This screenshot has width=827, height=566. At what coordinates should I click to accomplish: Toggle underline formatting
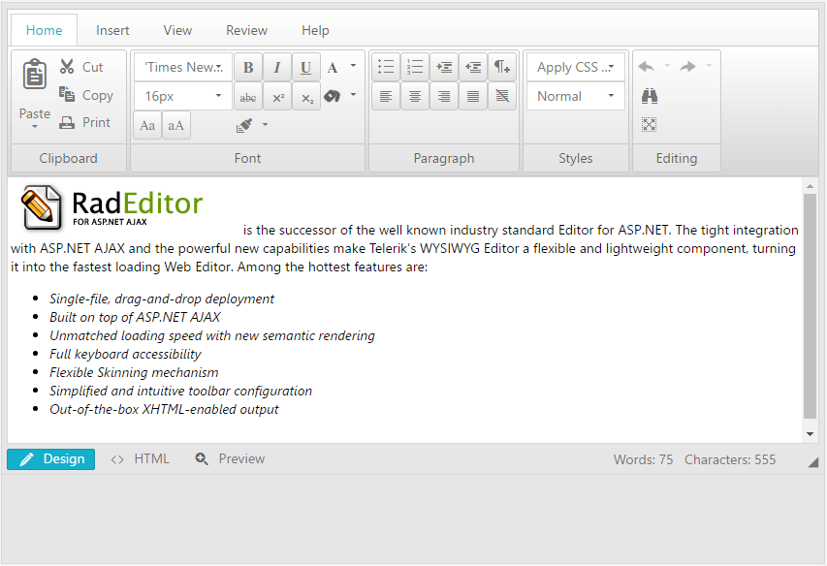pyautogui.click(x=306, y=67)
